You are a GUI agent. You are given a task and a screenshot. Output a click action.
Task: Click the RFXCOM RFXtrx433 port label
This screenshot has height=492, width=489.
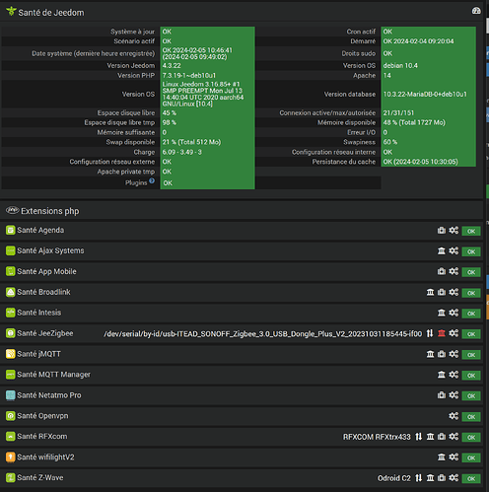pyautogui.click(x=377, y=437)
